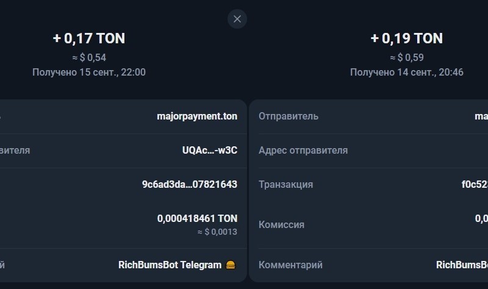Click the majorpayment.ton sender name
The width and height of the screenshot is (488, 289).
(x=197, y=116)
